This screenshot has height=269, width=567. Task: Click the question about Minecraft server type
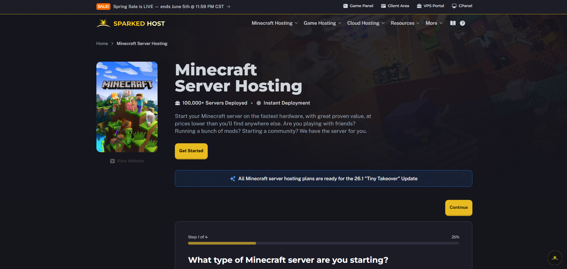tap(288, 260)
